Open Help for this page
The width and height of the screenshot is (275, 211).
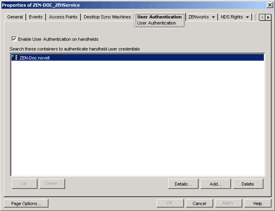pos(258,203)
